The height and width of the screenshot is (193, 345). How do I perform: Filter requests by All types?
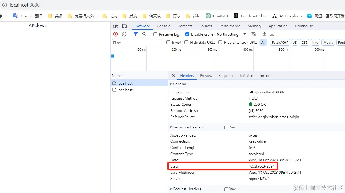263,43
